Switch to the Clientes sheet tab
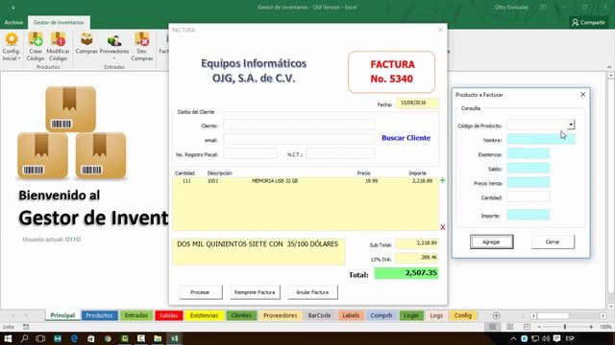 241,315
